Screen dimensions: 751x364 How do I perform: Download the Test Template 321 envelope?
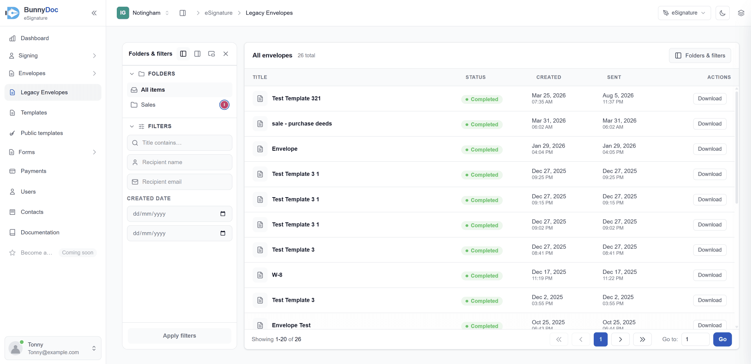[710, 99]
